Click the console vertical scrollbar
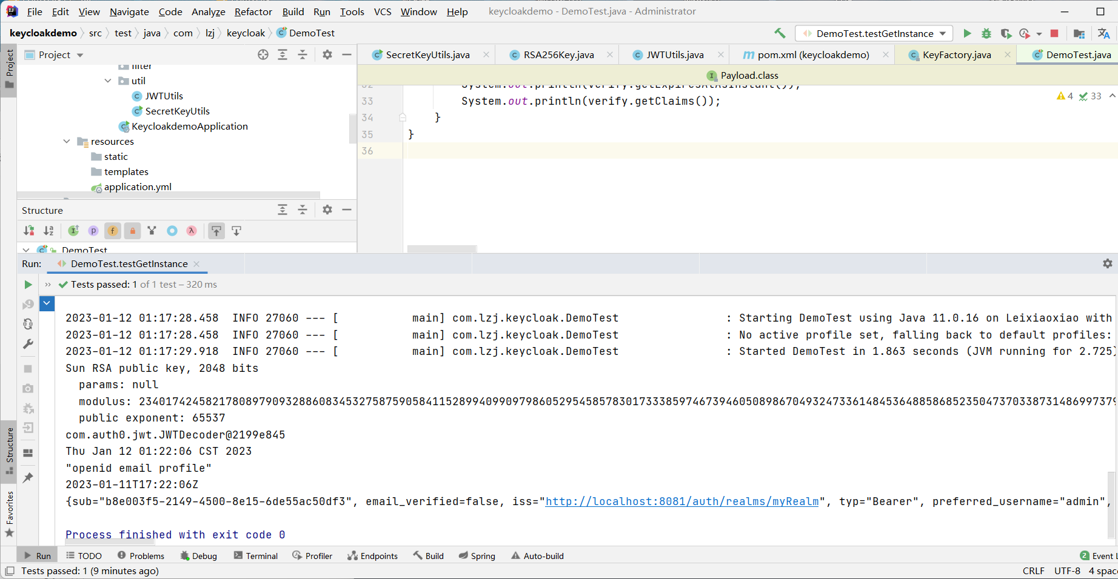 tap(1111, 505)
